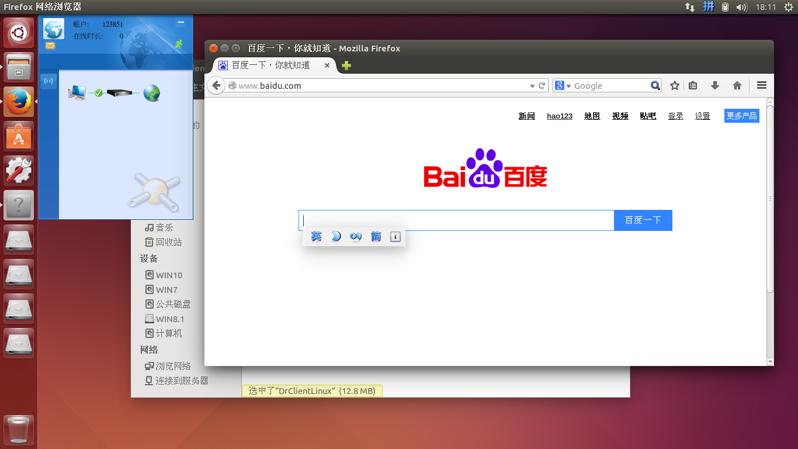Open the network indicator in the top panel
The image size is (798, 449).
click(690, 7)
